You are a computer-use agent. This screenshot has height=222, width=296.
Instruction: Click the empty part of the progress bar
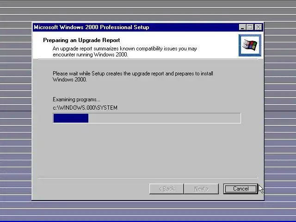click(165, 118)
